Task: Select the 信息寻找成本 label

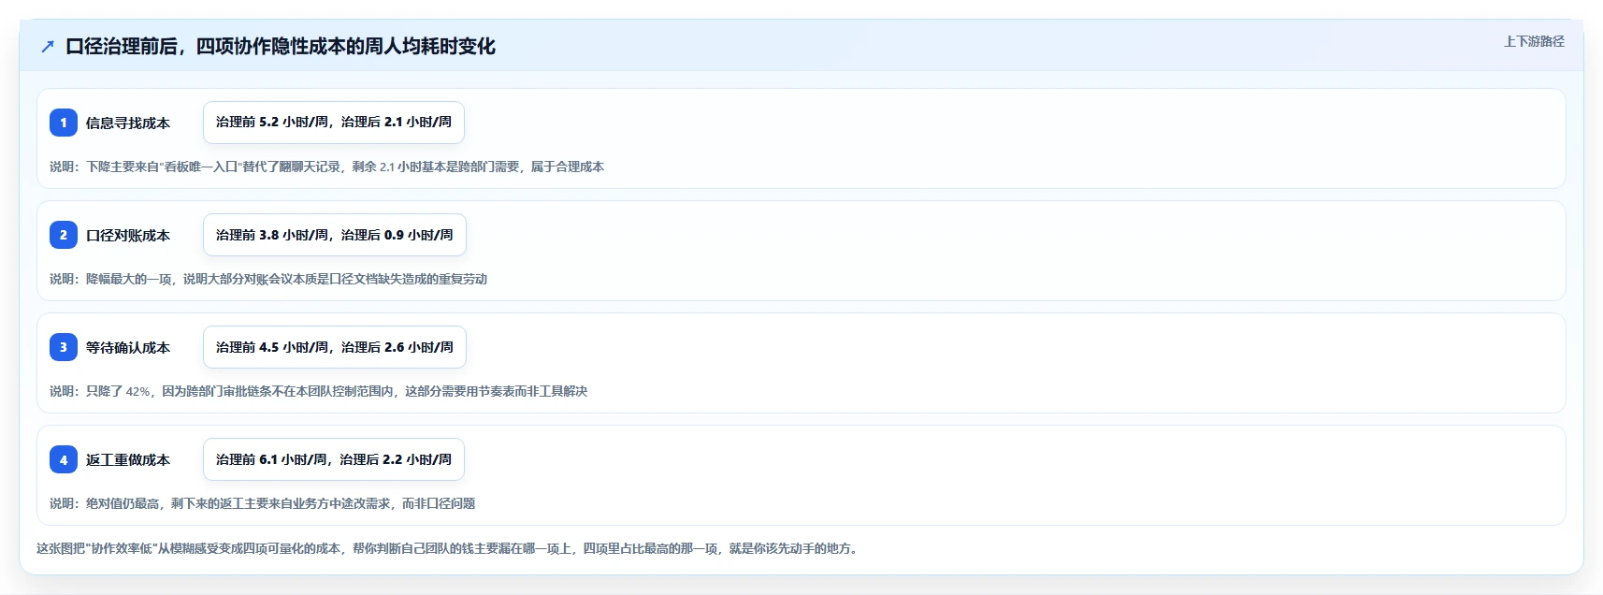Action: [128, 123]
